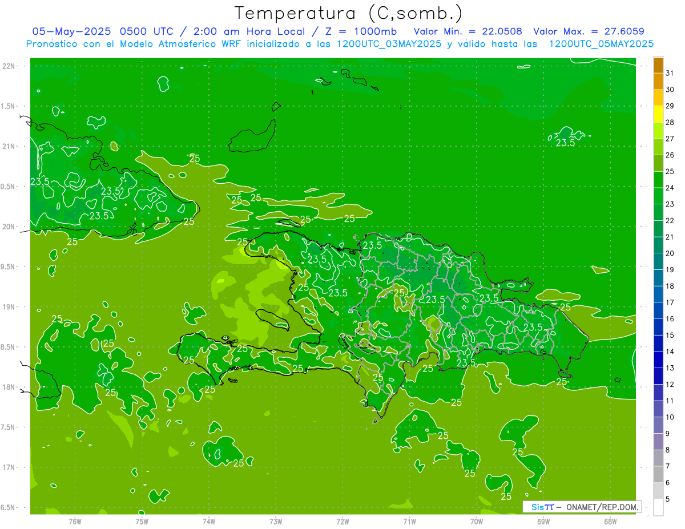The height and width of the screenshot is (529, 685).
Task: Click longitude axis label '76W'
Action: click(75, 522)
